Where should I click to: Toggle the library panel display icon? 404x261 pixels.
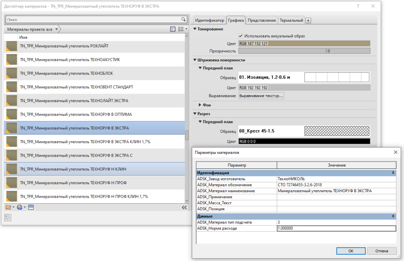[172, 29]
